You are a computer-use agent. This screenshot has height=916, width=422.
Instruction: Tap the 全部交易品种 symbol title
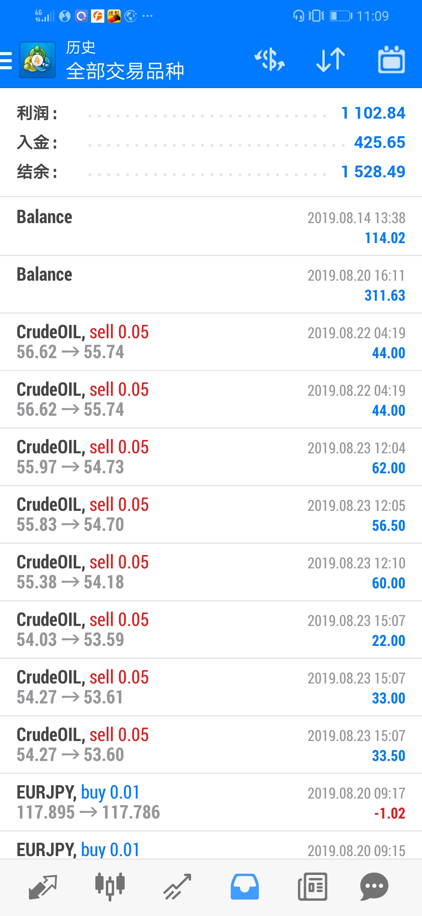pyautogui.click(x=125, y=71)
